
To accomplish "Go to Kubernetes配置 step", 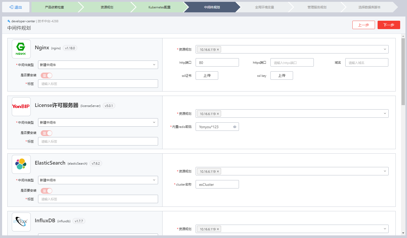I will tap(159, 7).
